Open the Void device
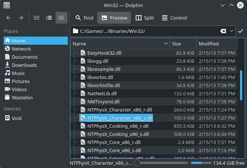Image resolution: width=247 pixels, height=168 pixels. pyautogui.click(x=36, y=118)
